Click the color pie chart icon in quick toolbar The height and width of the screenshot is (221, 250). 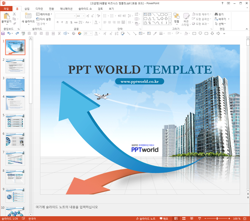pyautogui.click(x=79, y=33)
